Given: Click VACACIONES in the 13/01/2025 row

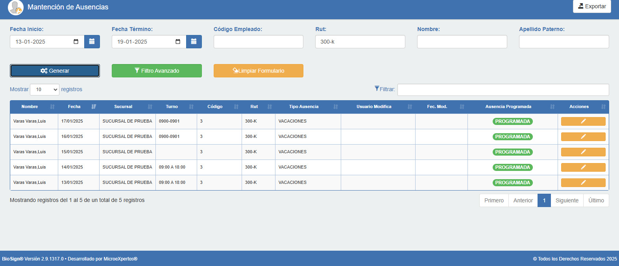Looking at the screenshot, I should coord(292,182).
